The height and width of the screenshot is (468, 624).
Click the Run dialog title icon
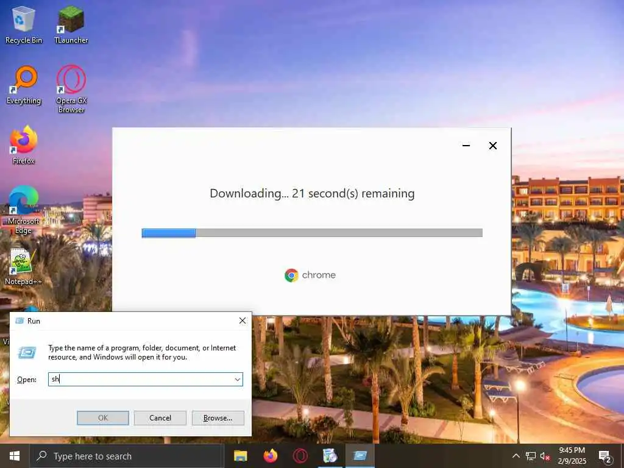tap(19, 321)
